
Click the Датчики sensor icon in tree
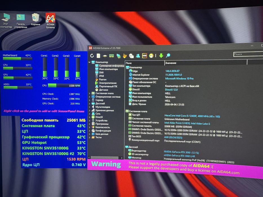[x=97, y=90]
